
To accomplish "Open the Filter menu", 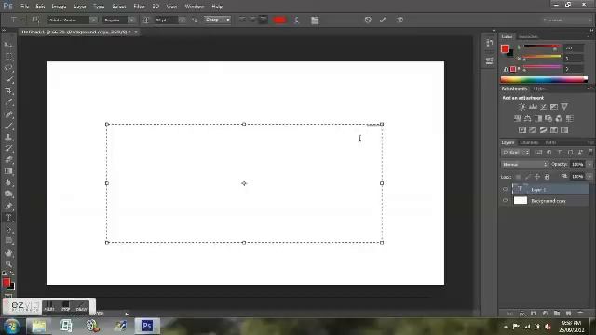I will tap(139, 7).
